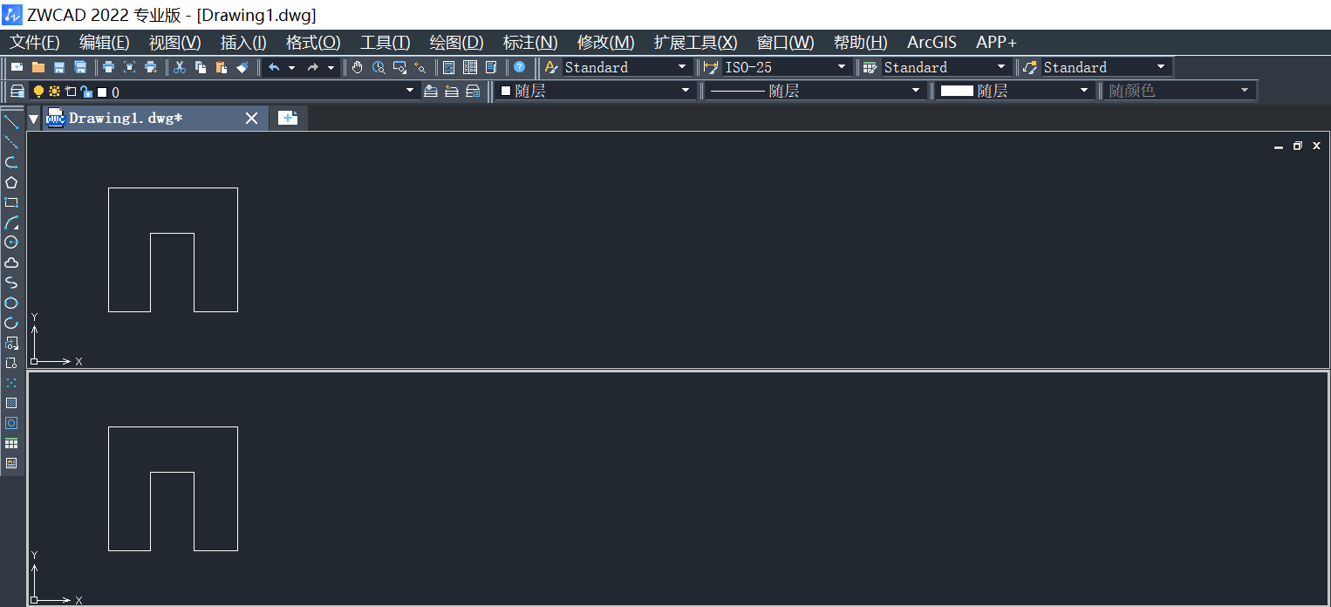Cut the selection with the scissors icon
The image size is (1331, 607).
pyautogui.click(x=180, y=67)
